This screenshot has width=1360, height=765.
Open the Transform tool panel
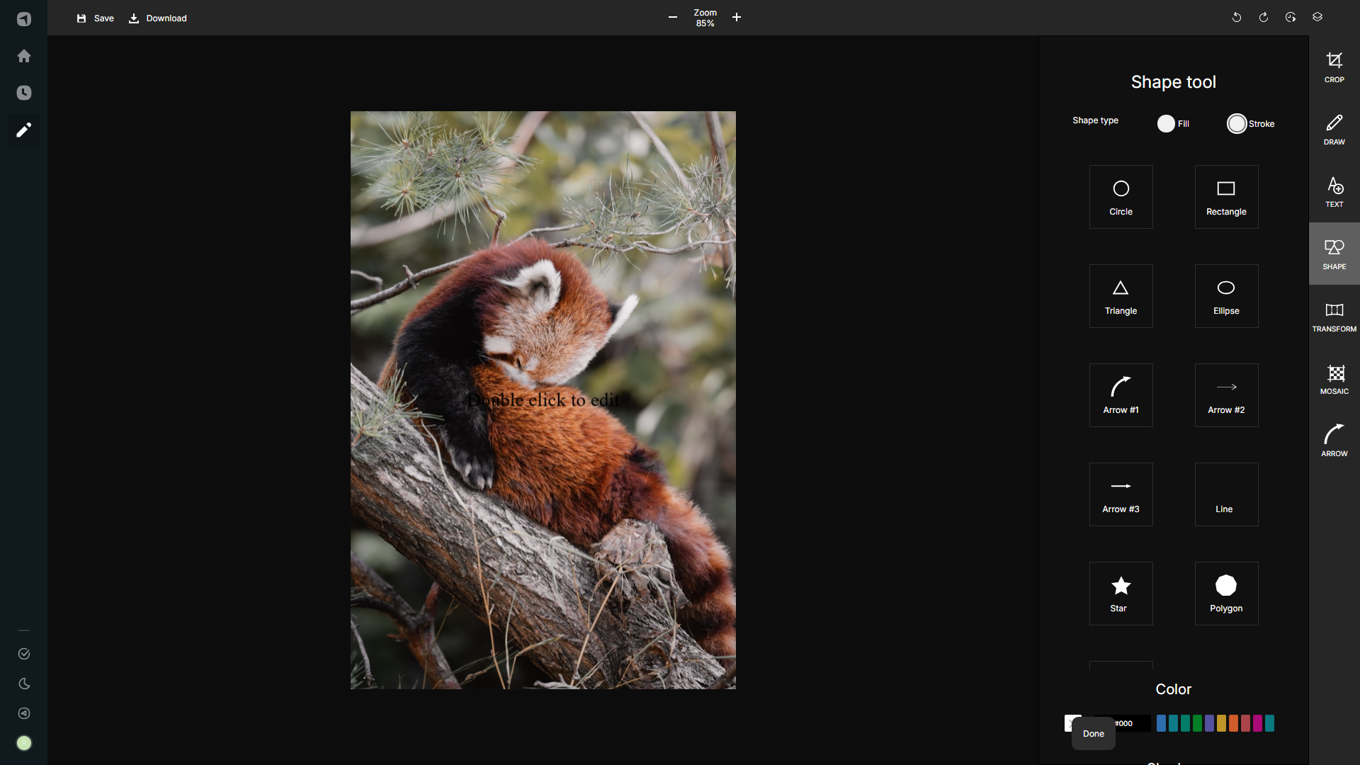tap(1334, 316)
